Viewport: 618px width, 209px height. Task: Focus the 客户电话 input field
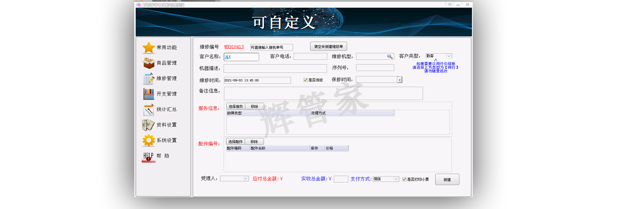pyautogui.click(x=310, y=57)
